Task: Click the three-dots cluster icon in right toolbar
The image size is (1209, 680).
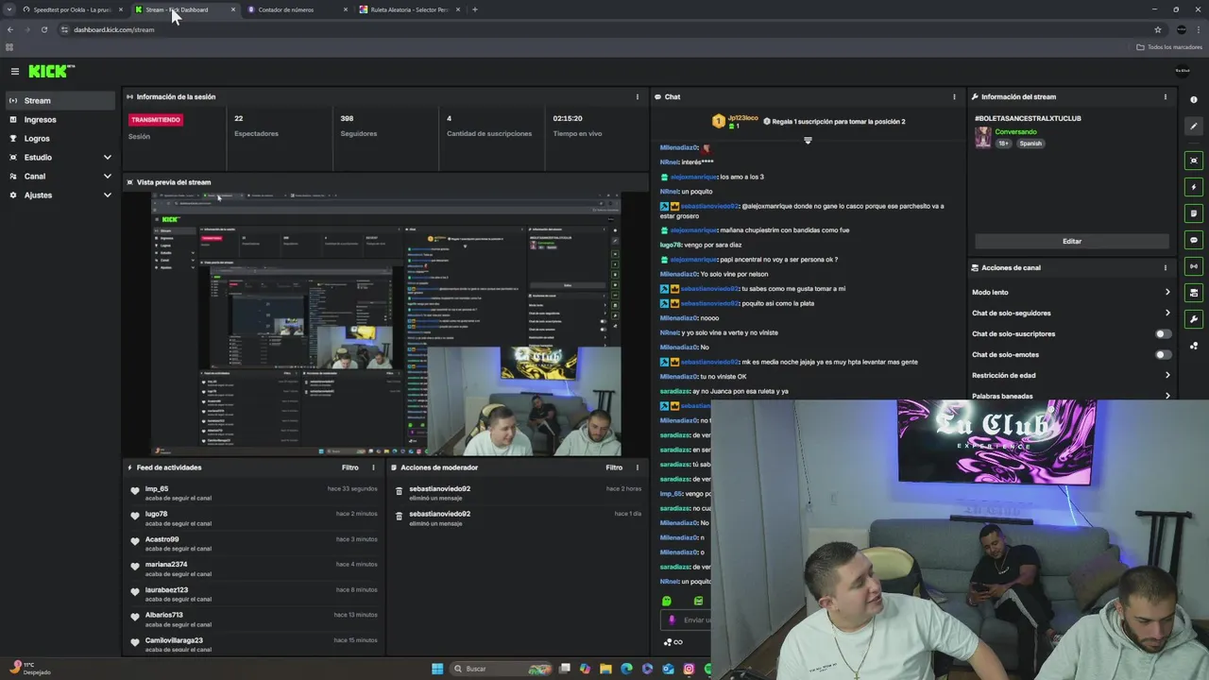Action: click(1194, 346)
